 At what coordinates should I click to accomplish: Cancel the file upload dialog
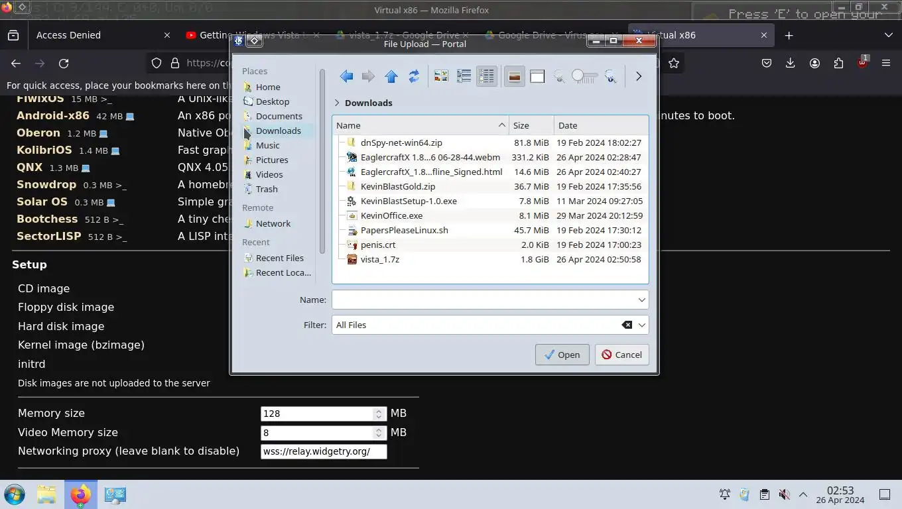621,355
